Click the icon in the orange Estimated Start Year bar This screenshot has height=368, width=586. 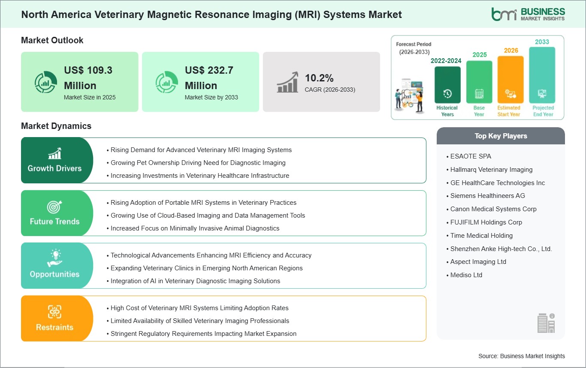tap(510, 94)
